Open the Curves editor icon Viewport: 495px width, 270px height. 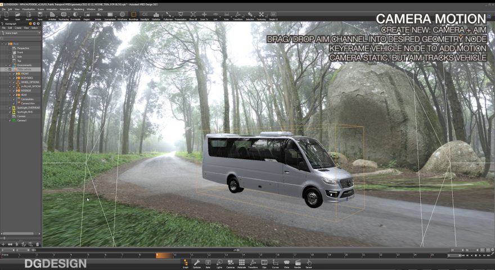click(276, 263)
